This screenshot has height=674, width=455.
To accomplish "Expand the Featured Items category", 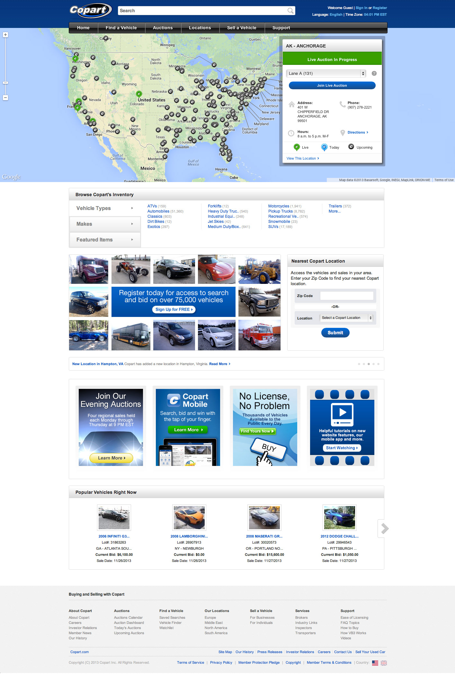I will coord(105,240).
